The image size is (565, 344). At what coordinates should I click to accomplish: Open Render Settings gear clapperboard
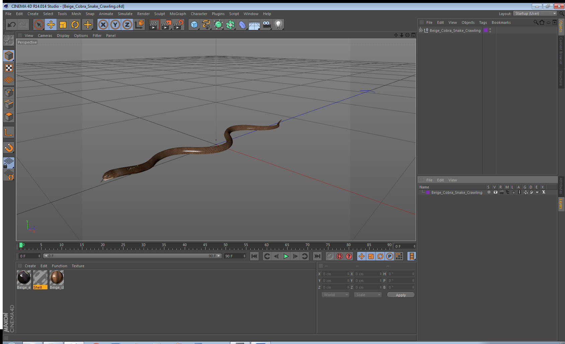179,24
